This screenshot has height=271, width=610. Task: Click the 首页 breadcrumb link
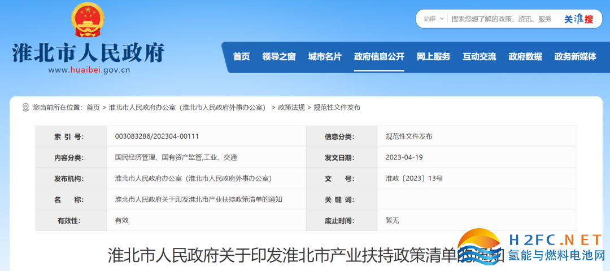pyautogui.click(x=93, y=108)
